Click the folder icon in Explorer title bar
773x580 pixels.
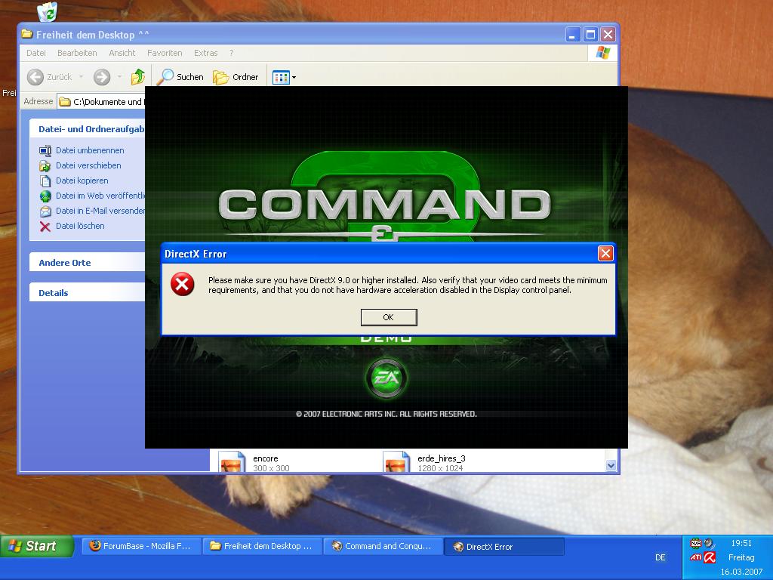[x=27, y=35]
